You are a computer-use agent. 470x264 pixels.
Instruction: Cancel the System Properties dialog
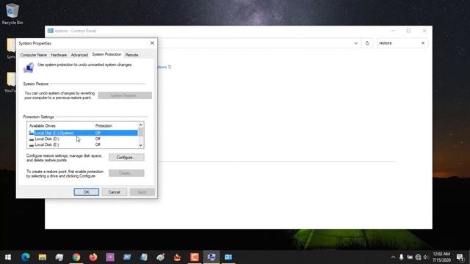click(115, 192)
